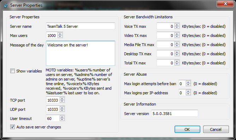Viewport: 236px width, 140px height.
Task: Increase User timeout with up arrow
Action: pyautogui.click(x=62, y=117)
